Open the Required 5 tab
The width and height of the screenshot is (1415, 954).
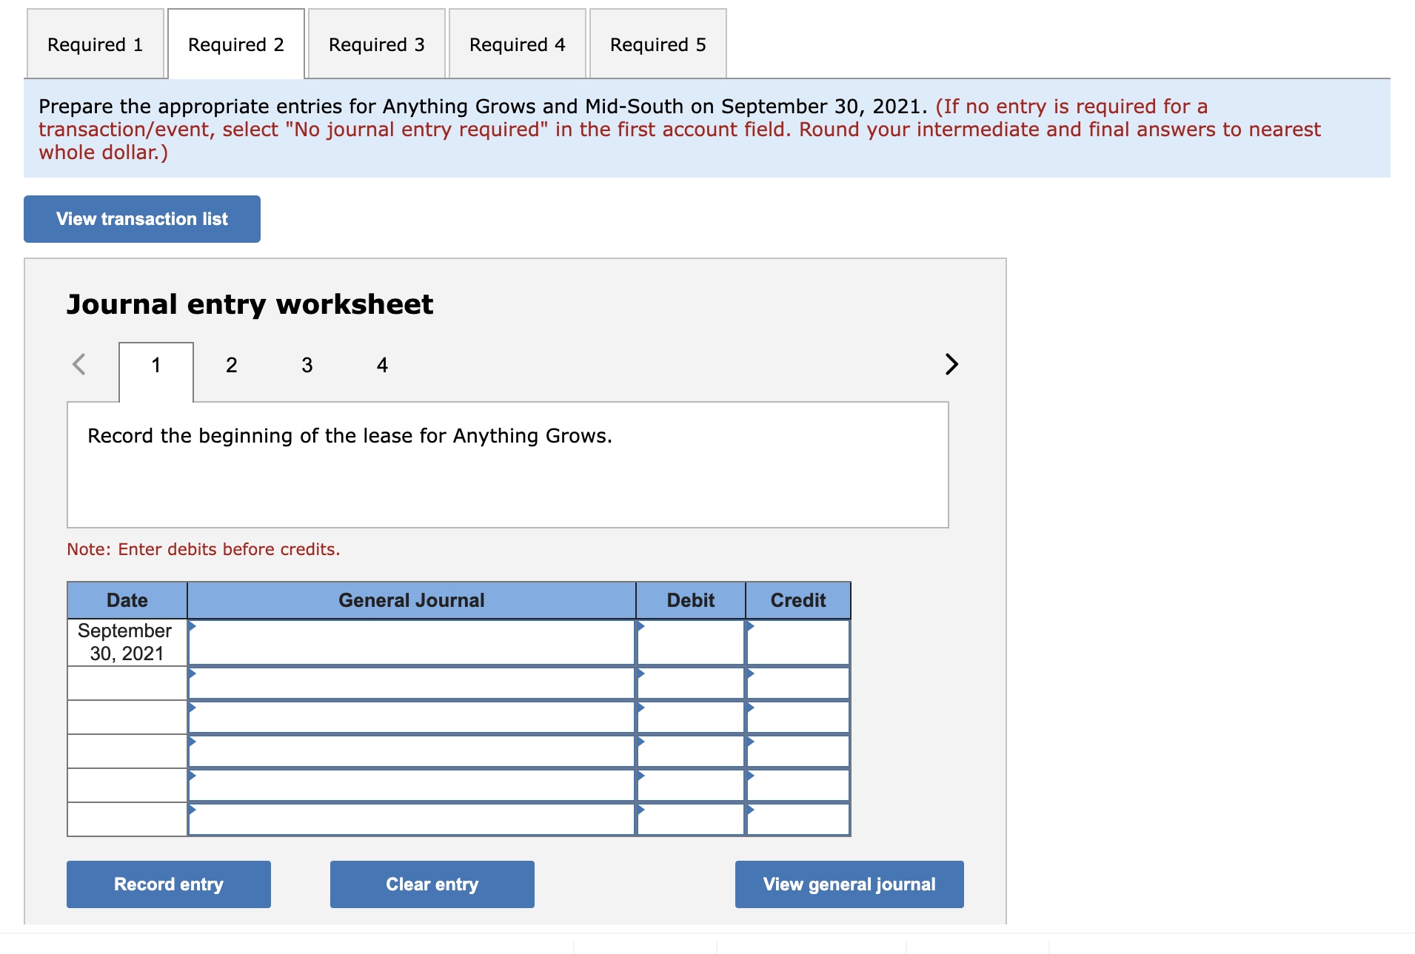(x=658, y=44)
